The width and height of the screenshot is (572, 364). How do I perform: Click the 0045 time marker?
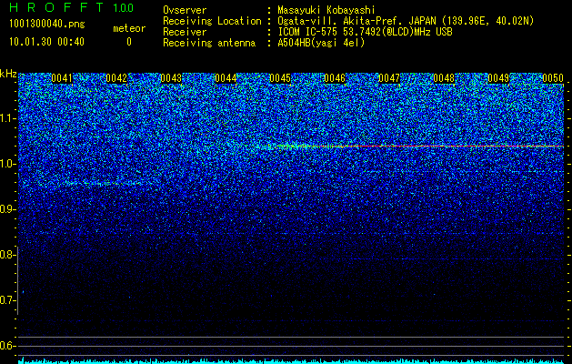pos(280,78)
